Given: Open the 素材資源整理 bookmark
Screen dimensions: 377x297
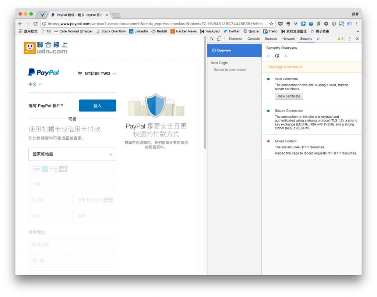Looking at the screenshot, I should [294, 31].
